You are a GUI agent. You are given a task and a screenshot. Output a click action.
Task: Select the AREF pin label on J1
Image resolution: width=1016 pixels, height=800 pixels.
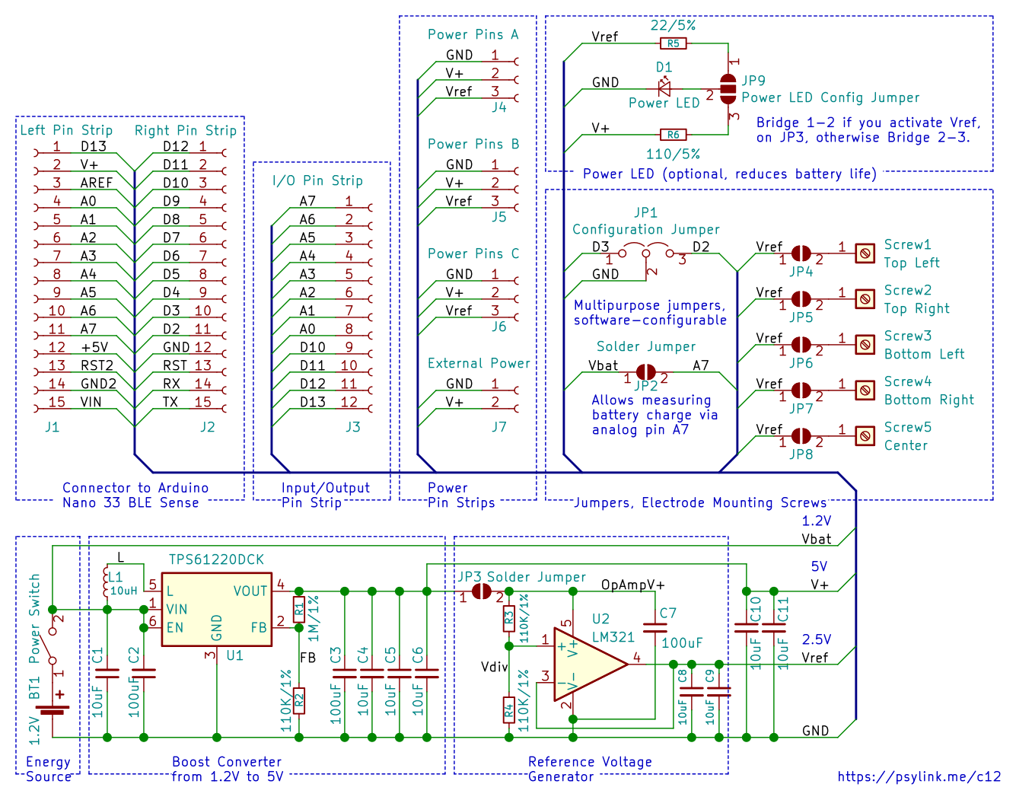(x=97, y=183)
